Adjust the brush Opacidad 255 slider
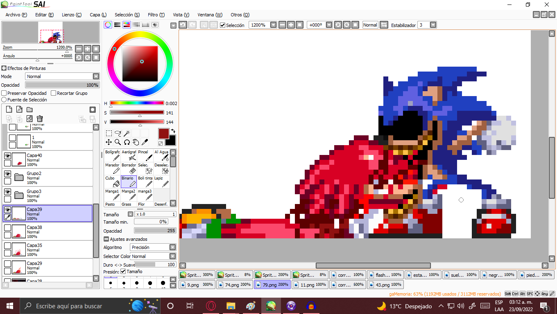 point(155,231)
